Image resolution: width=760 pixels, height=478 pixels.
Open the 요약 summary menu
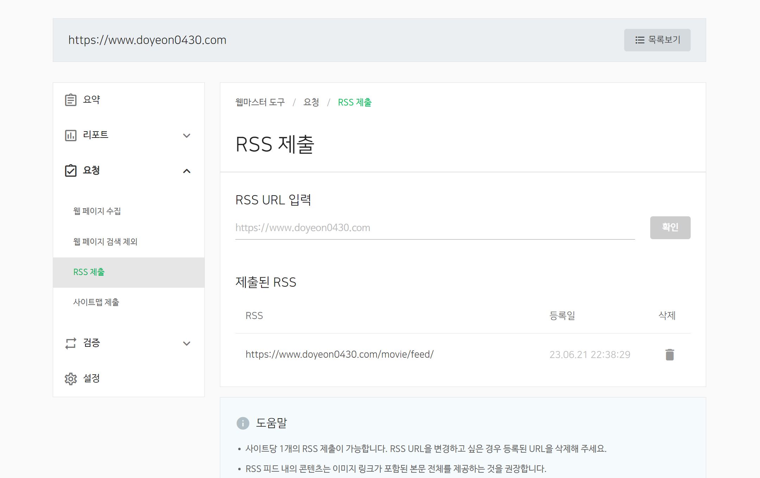coord(128,100)
